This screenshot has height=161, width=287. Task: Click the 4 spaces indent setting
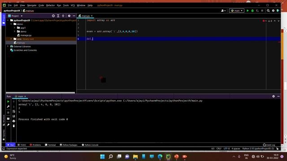click(x=236, y=148)
